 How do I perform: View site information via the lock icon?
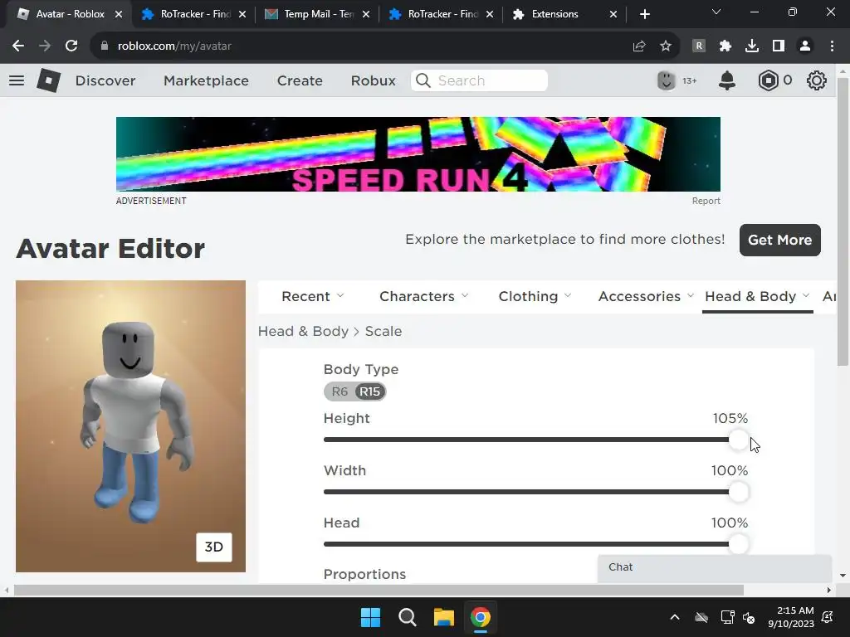pyautogui.click(x=105, y=46)
